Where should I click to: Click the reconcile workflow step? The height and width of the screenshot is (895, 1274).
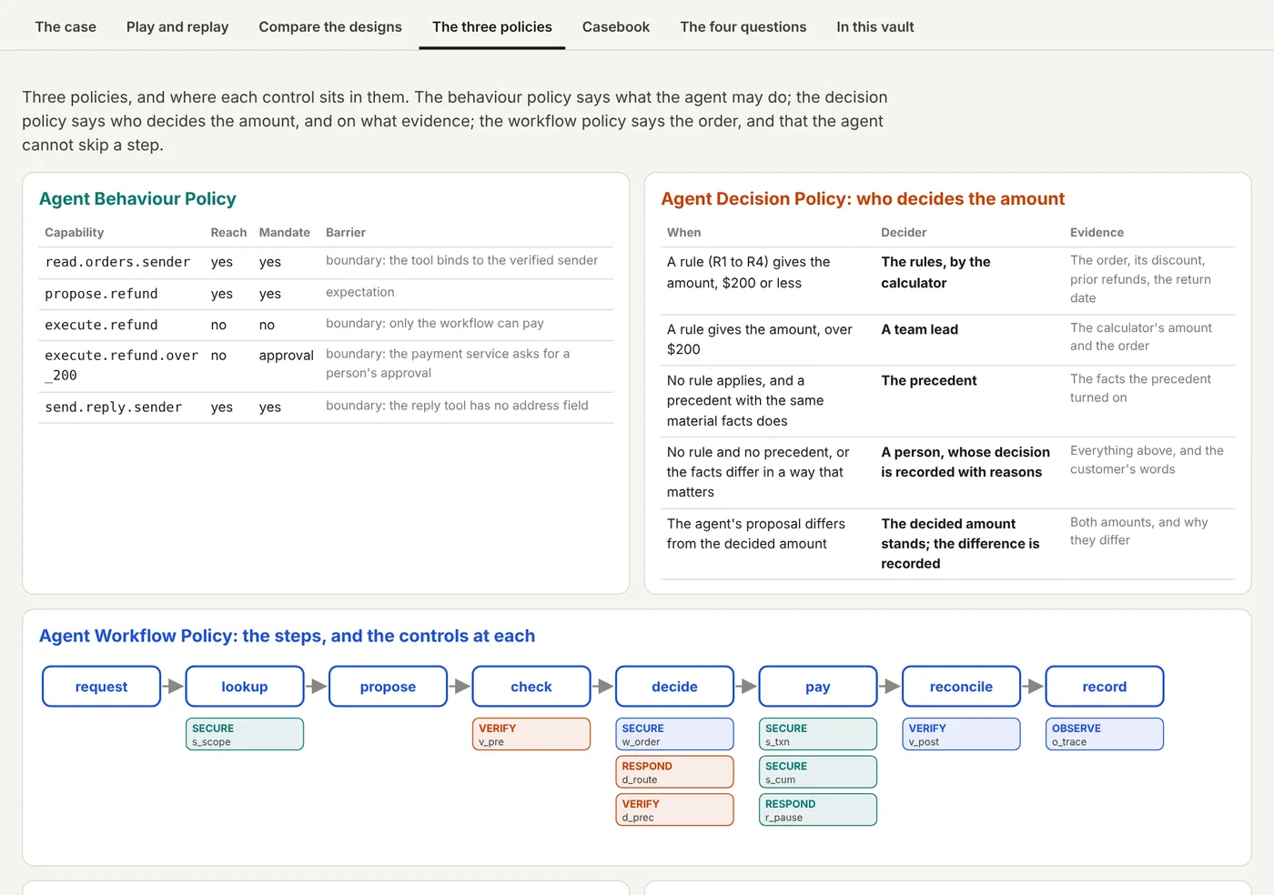coord(961,687)
